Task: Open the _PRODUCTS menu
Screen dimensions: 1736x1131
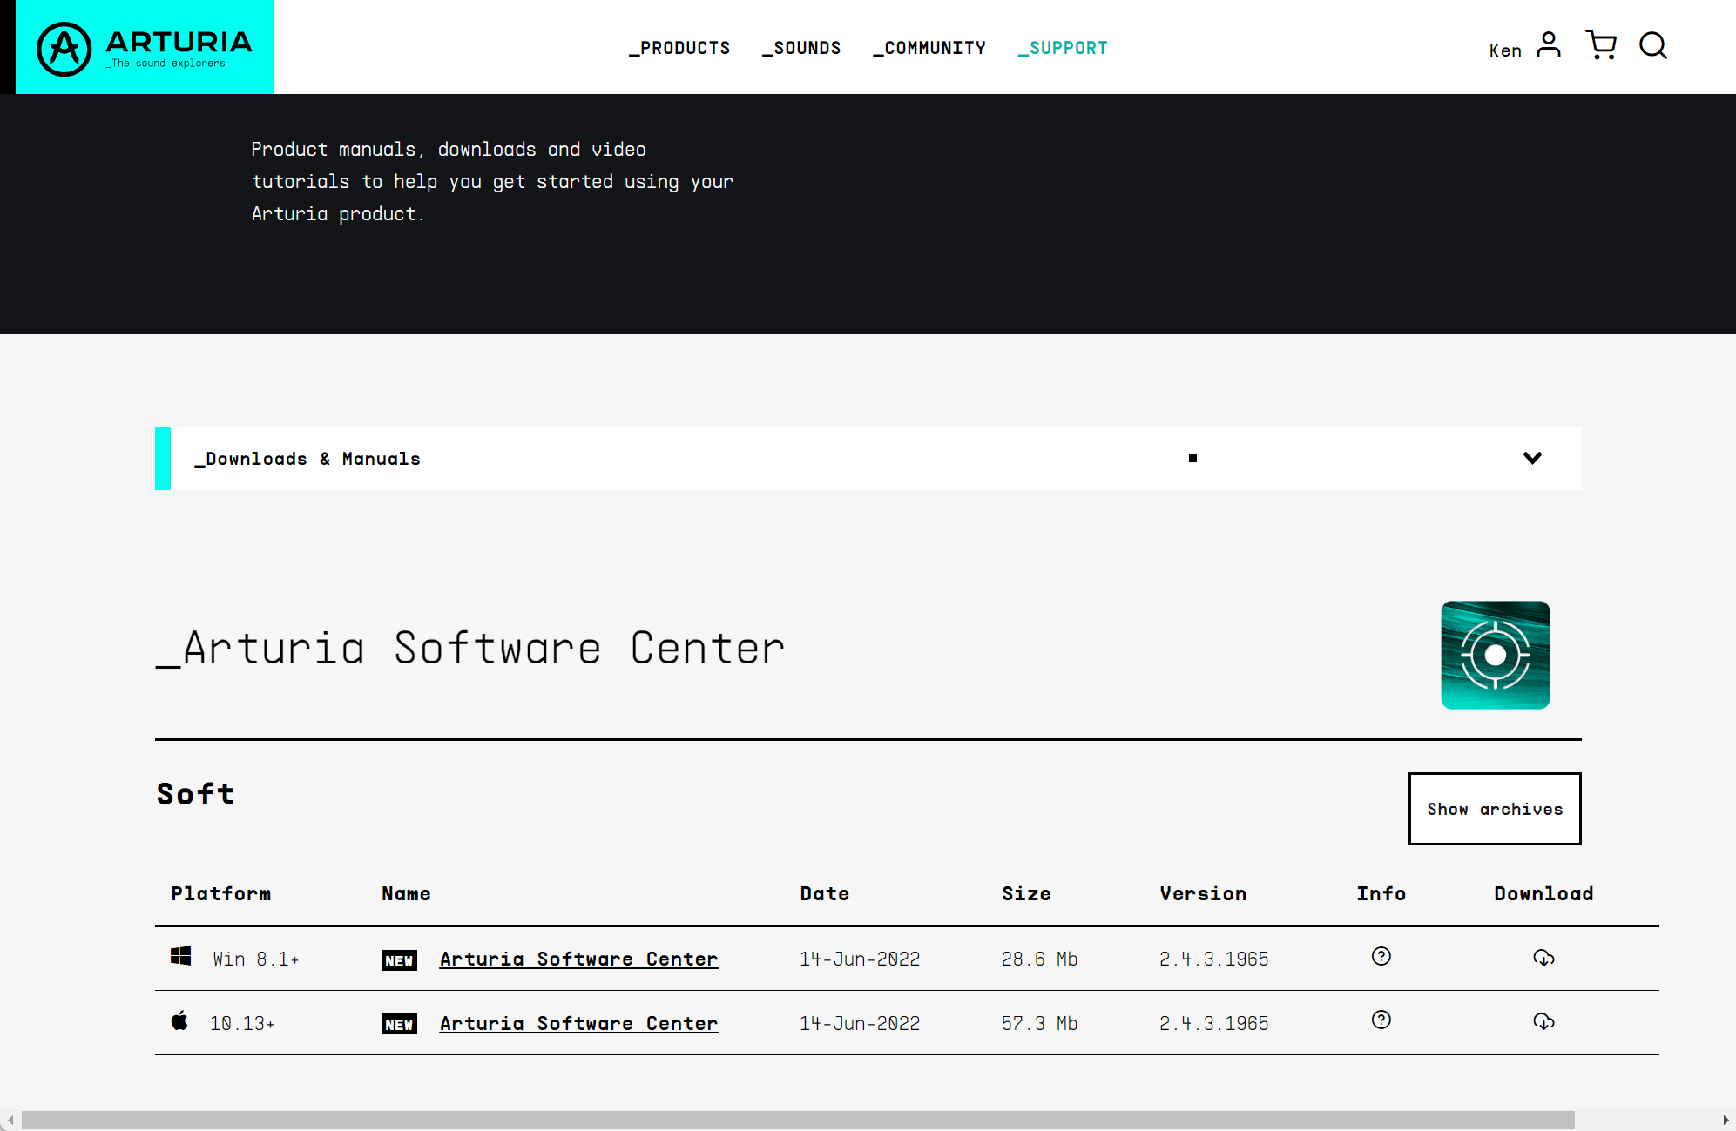Action: (679, 48)
